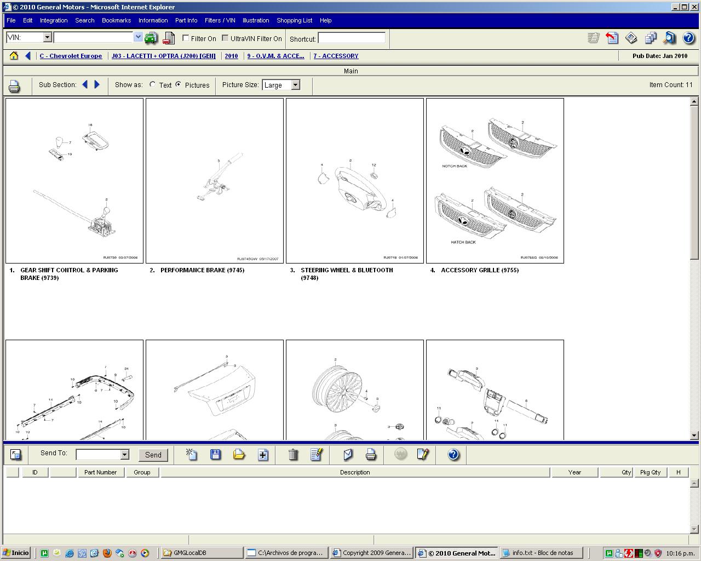The height and width of the screenshot is (561, 701).
Task: Click the Pkg Qty column header
Action: (x=650, y=472)
